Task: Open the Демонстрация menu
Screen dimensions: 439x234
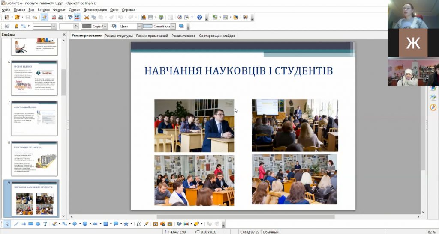Action: 95,9
